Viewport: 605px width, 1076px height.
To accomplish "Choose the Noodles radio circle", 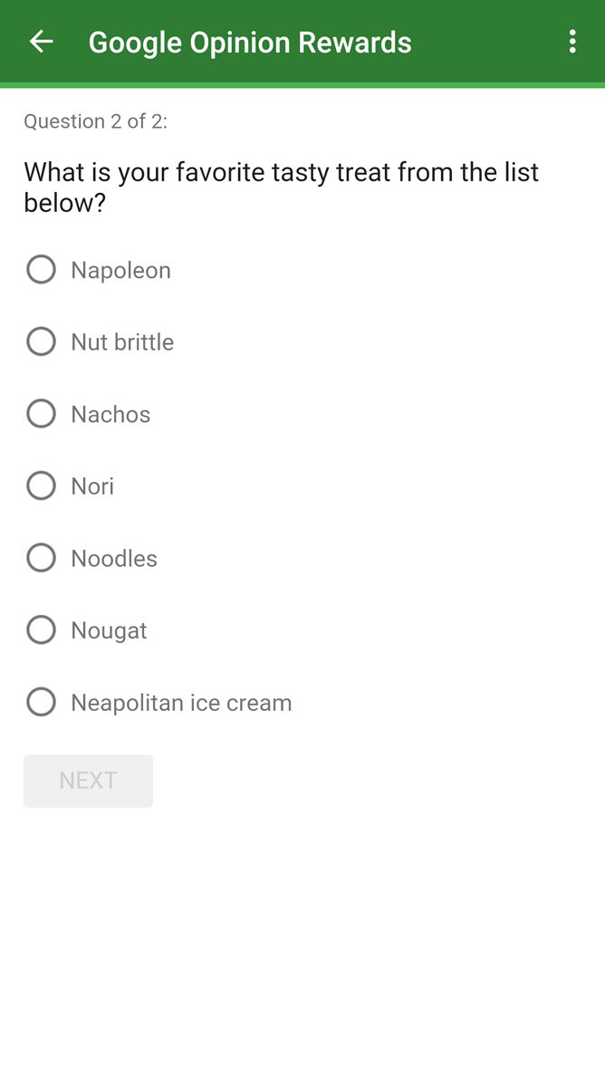I will (41, 558).
